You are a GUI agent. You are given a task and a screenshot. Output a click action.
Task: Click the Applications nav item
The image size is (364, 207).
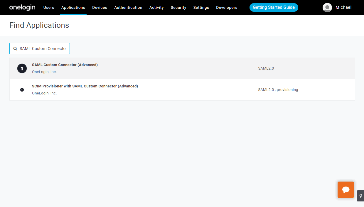pos(73,7)
